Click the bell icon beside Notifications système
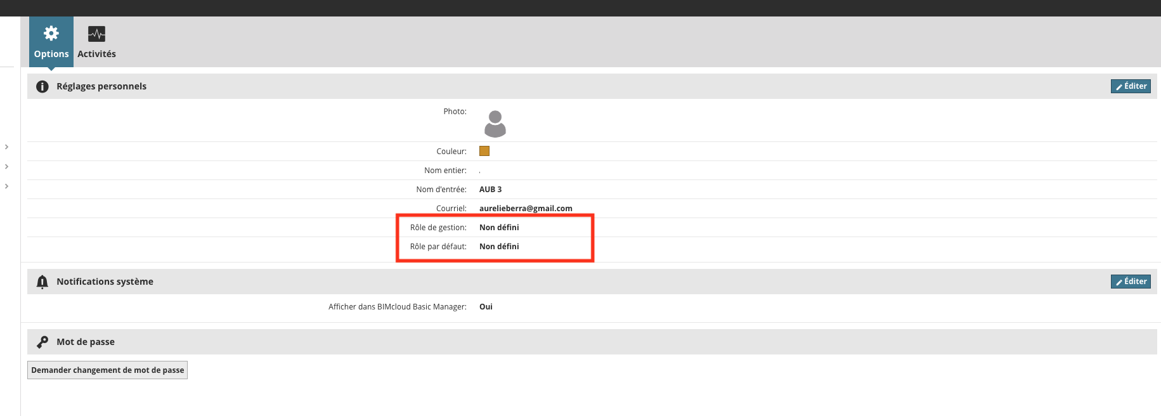This screenshot has width=1161, height=416. point(42,282)
